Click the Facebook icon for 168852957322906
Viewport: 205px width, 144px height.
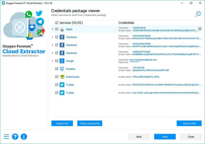click(x=62, y=53)
